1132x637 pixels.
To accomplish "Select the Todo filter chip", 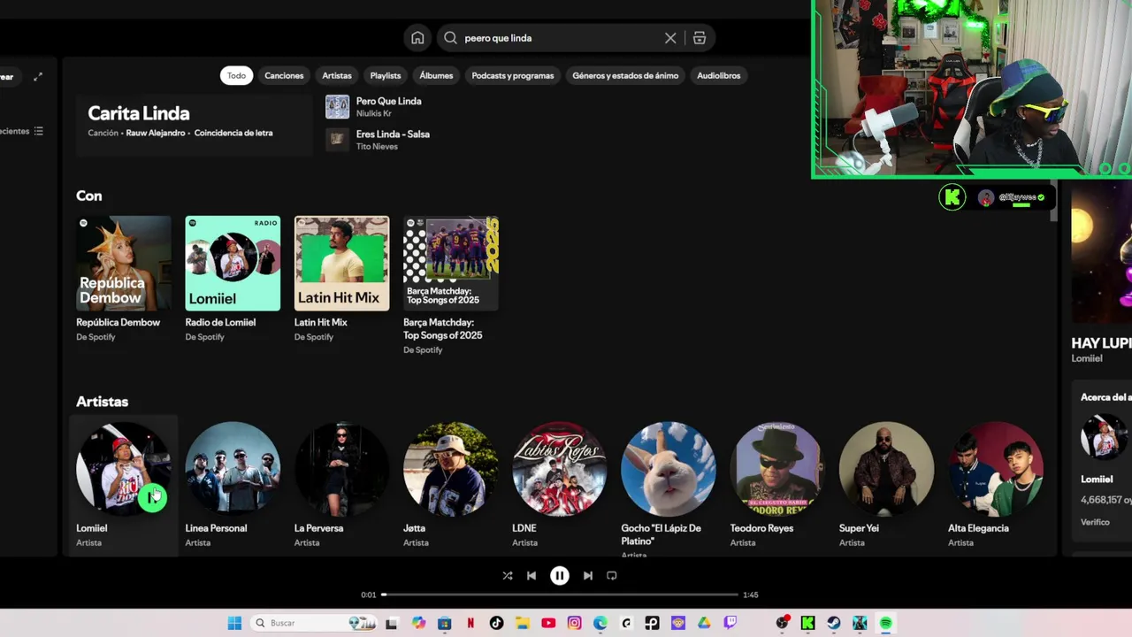I will coord(236,75).
